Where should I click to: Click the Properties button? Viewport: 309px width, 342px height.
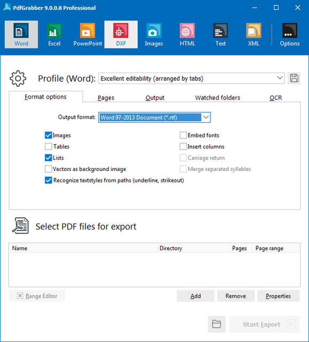point(278,296)
